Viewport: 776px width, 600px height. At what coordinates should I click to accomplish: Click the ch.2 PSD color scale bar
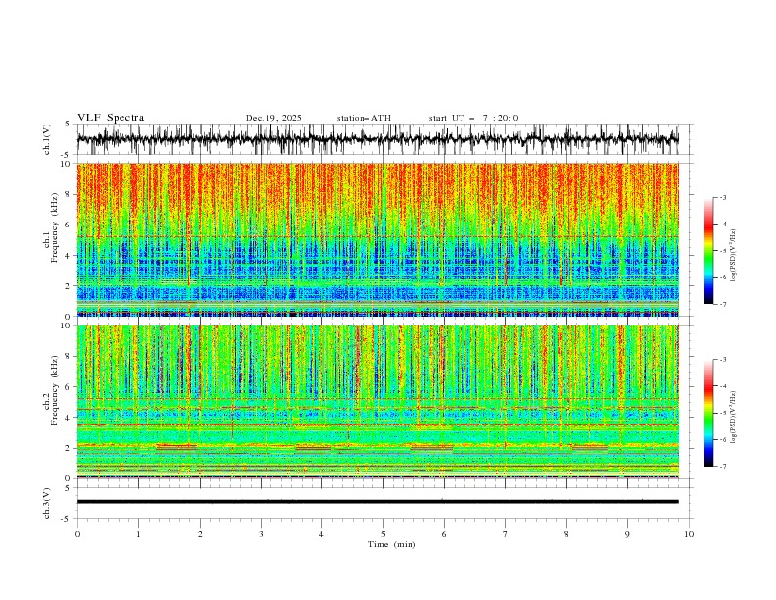pos(708,413)
